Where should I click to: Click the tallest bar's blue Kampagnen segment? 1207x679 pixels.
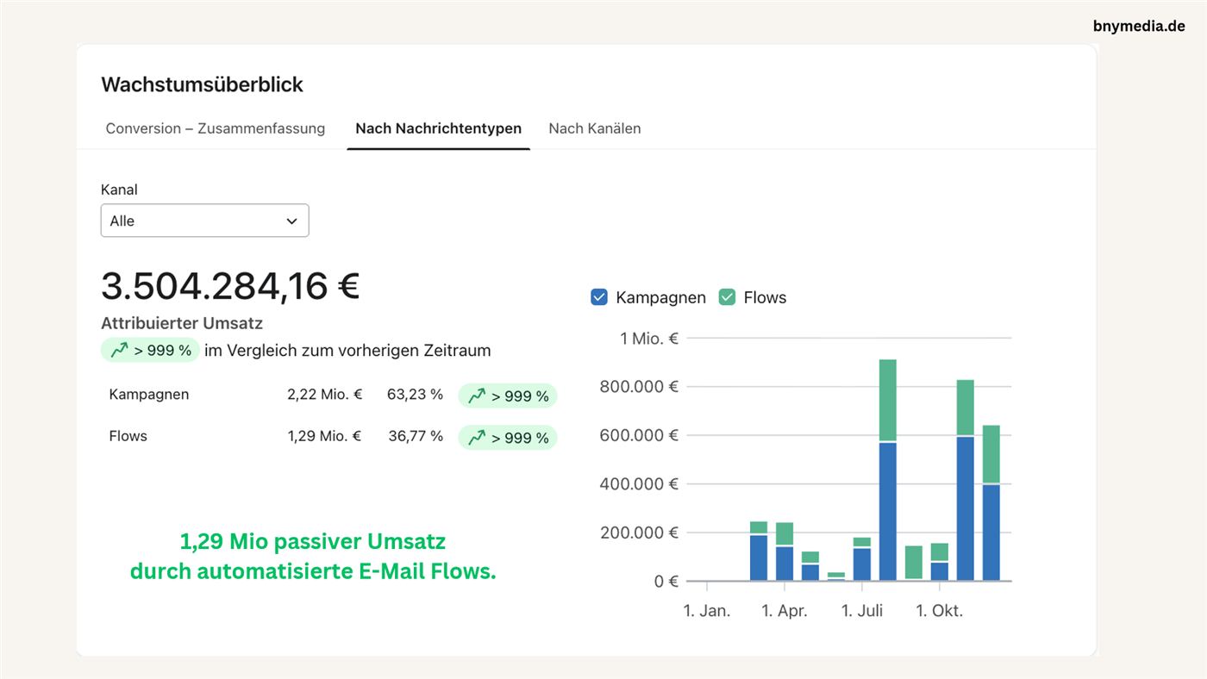click(888, 512)
